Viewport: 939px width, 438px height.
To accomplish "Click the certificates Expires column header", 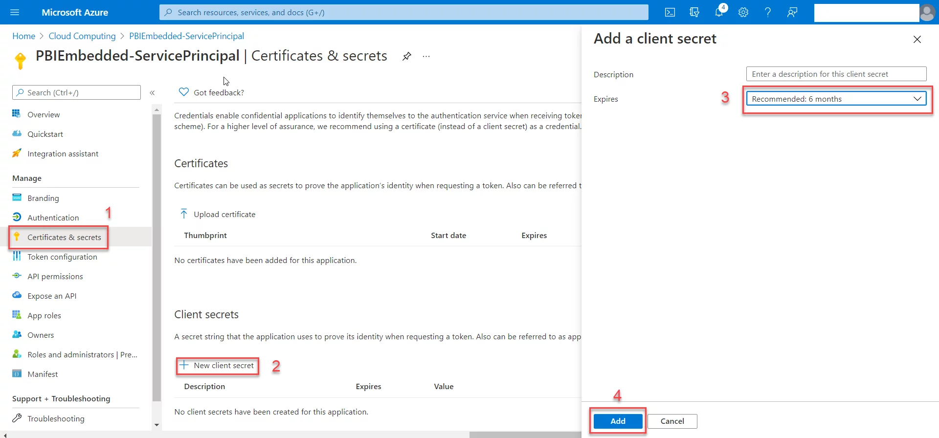I will tap(534, 235).
